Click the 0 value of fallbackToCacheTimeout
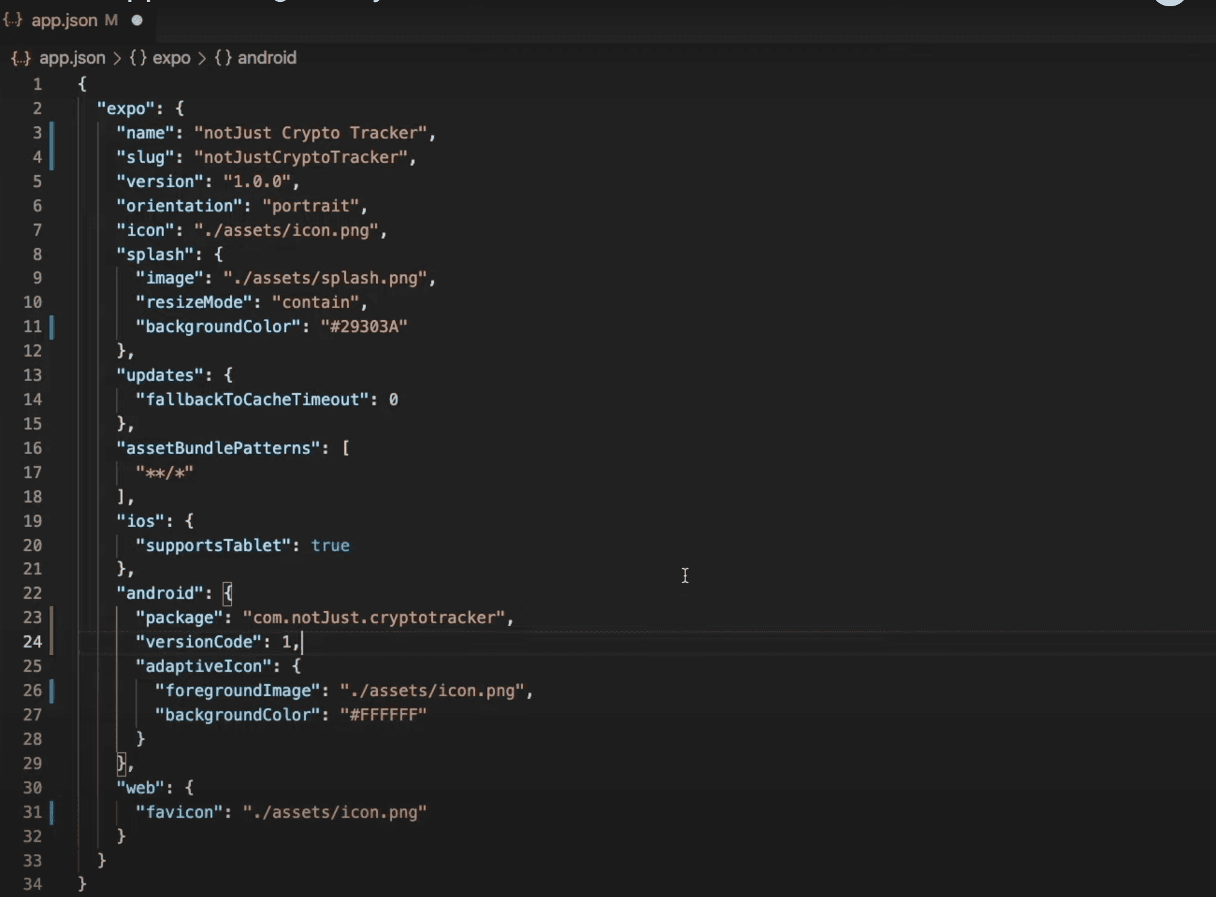 pos(394,399)
